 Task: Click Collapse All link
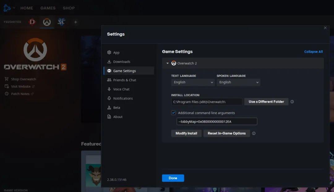pyautogui.click(x=313, y=52)
